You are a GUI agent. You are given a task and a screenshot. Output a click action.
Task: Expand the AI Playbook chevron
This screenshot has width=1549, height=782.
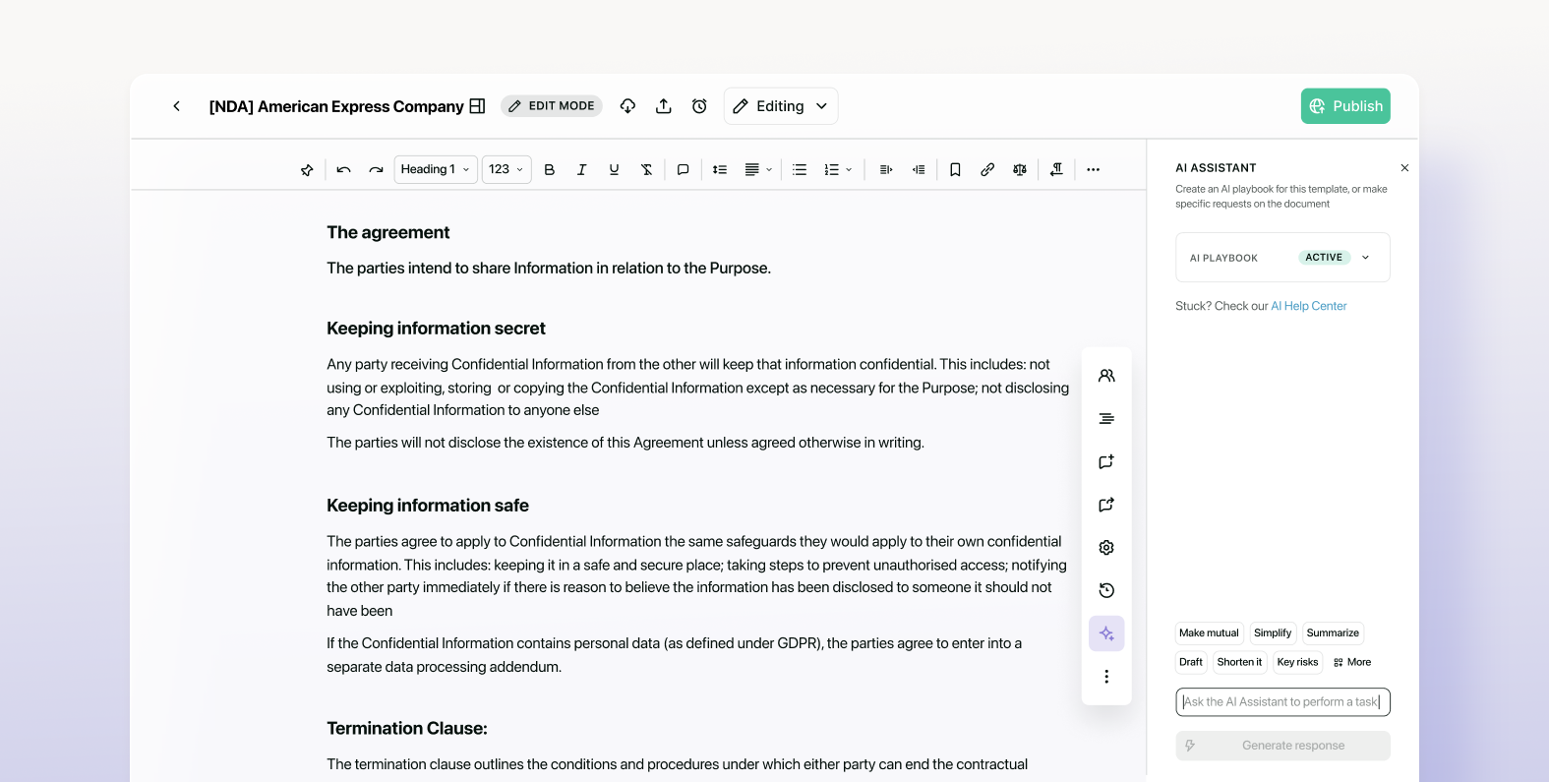point(1365,258)
